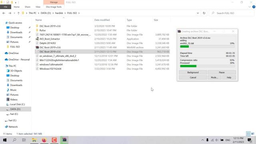Click the Background button in WinRAR dialog
The height and width of the screenshot is (144, 256).
(x=193, y=72)
